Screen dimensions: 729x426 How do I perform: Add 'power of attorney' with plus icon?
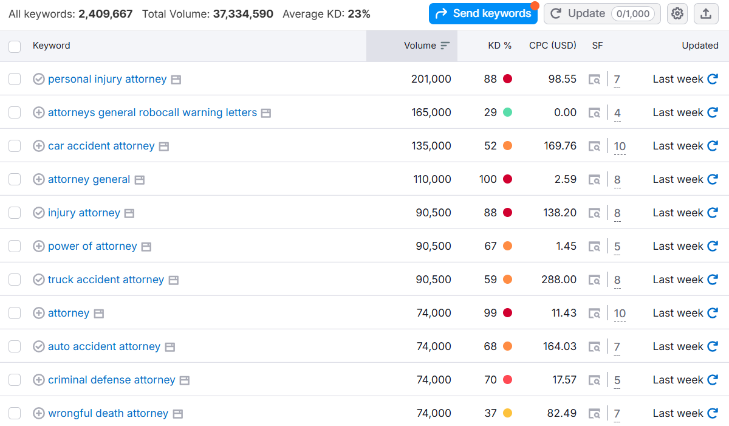pyautogui.click(x=38, y=246)
